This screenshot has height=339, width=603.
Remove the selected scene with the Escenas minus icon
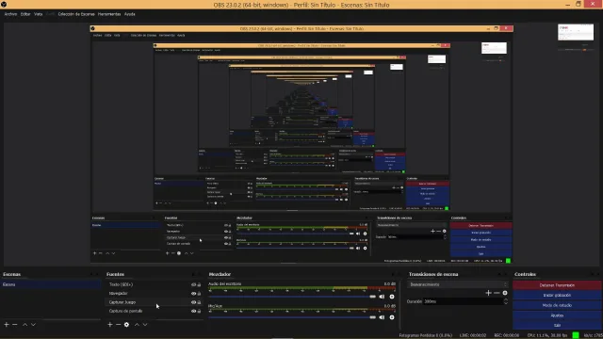coord(15,325)
